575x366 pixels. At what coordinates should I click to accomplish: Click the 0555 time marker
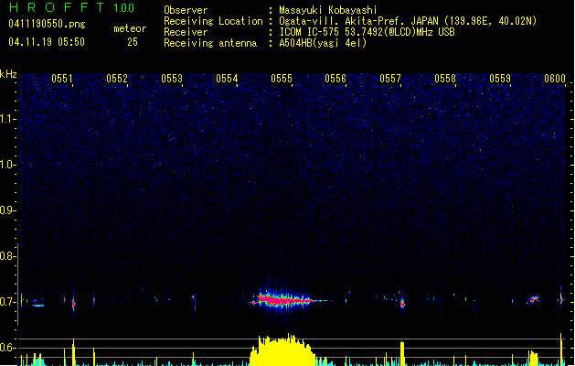coord(282,79)
